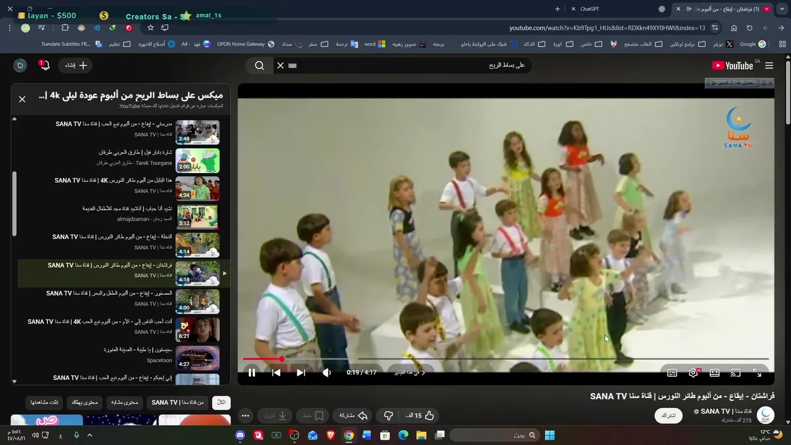Select the محتوى مشابه chip
This screenshot has width=791, height=445.
click(x=125, y=402)
